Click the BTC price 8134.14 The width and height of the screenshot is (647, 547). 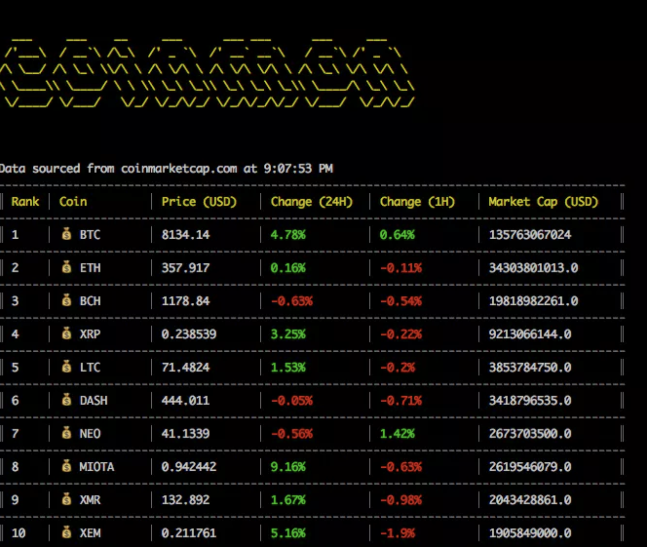tap(185, 235)
